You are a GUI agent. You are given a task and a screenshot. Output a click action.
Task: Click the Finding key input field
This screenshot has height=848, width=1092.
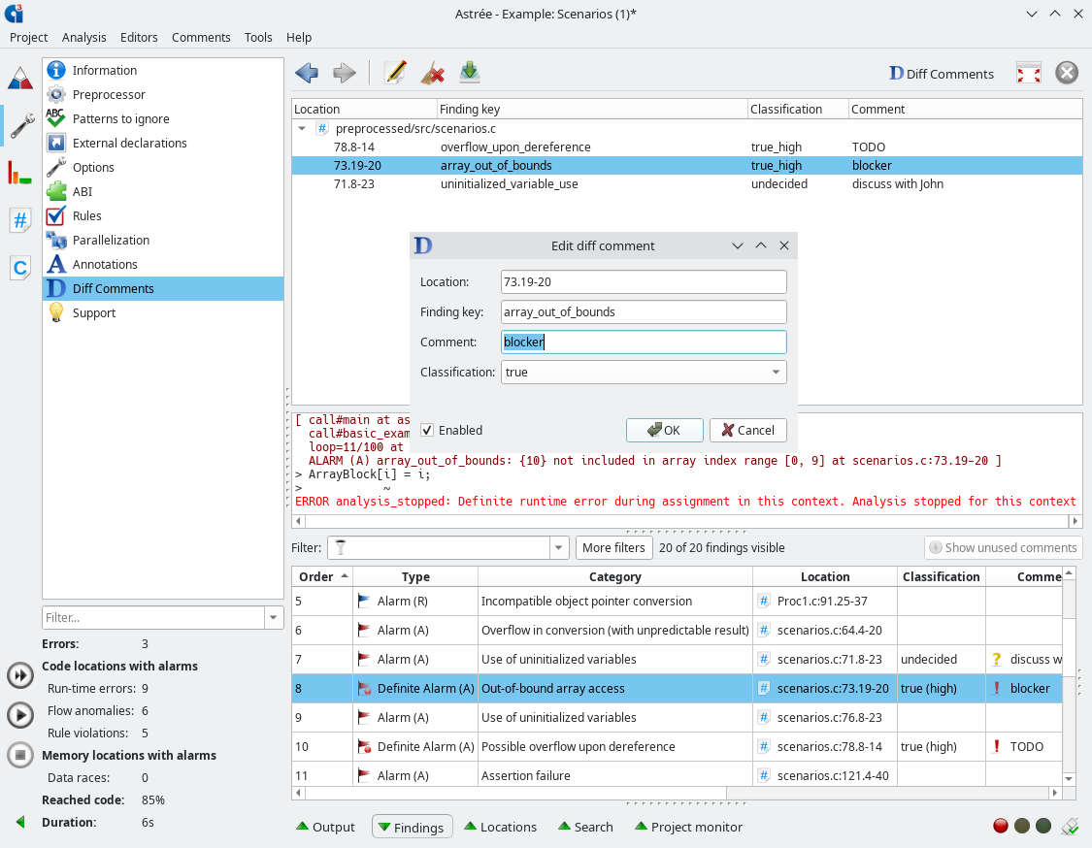[644, 311]
